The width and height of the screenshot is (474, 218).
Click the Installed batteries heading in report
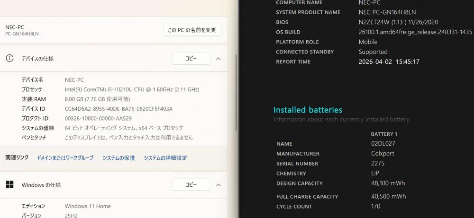pyautogui.click(x=308, y=110)
